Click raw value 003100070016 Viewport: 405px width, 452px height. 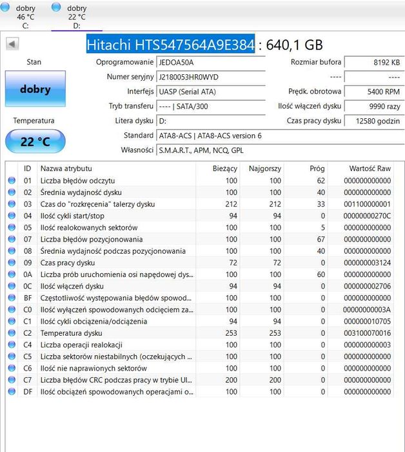click(368, 333)
